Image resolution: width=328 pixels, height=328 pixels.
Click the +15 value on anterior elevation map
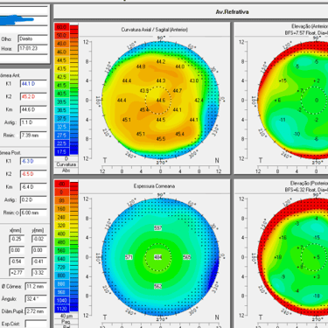click(x=283, y=81)
